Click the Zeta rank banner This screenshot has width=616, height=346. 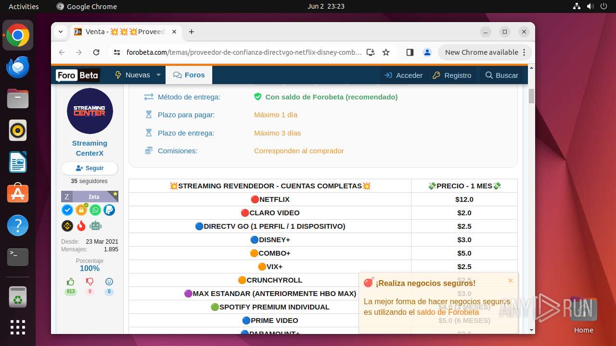pos(90,197)
